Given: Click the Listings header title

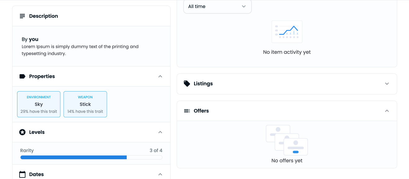Looking at the screenshot, I should click(x=203, y=83).
